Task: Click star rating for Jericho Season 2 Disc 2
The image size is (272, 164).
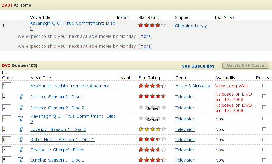Action: click(152, 108)
